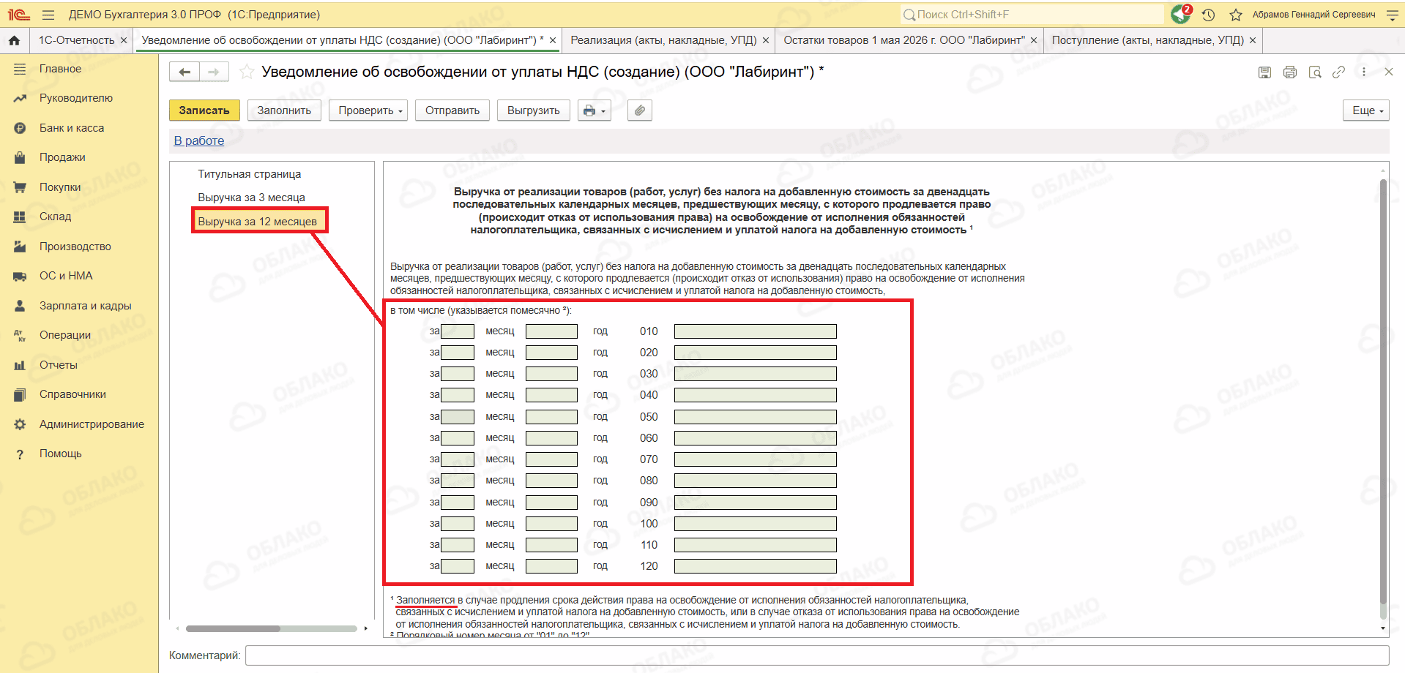Image resolution: width=1405 pixels, height=673 pixels.
Task: Open the Банк и касса section
Action: pos(72,128)
